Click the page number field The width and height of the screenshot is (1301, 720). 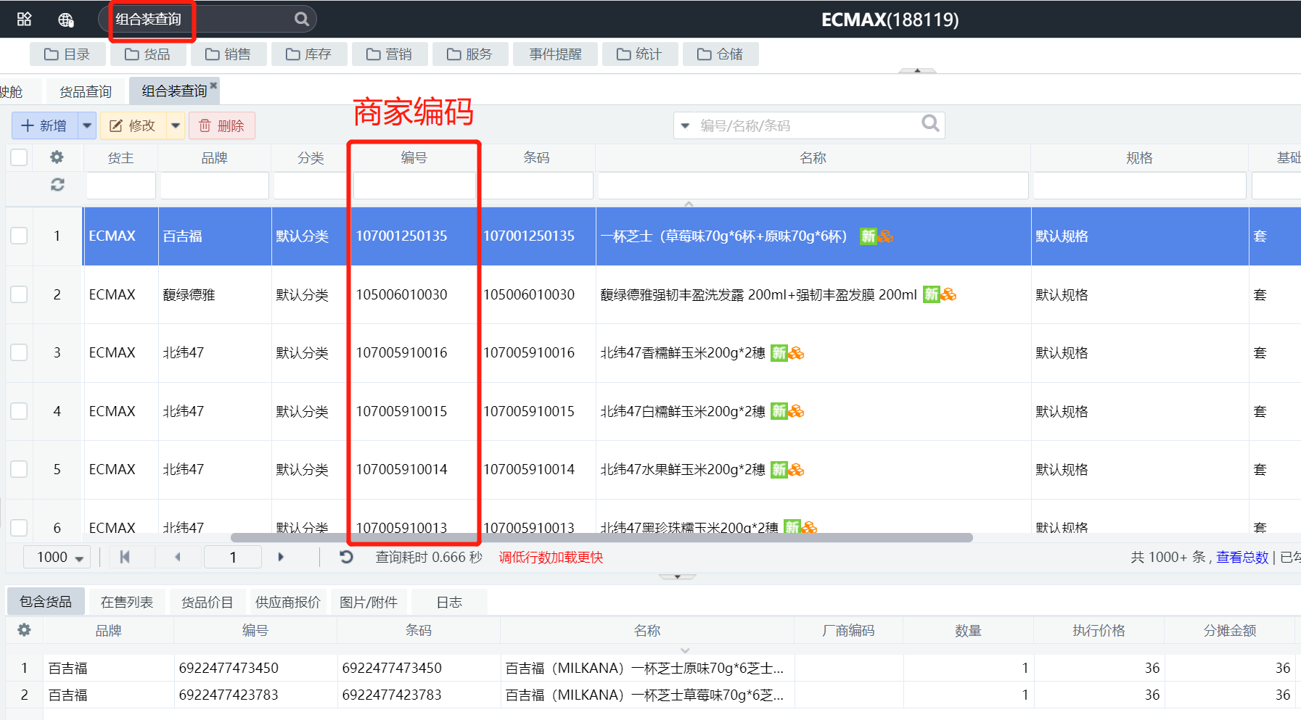click(233, 557)
